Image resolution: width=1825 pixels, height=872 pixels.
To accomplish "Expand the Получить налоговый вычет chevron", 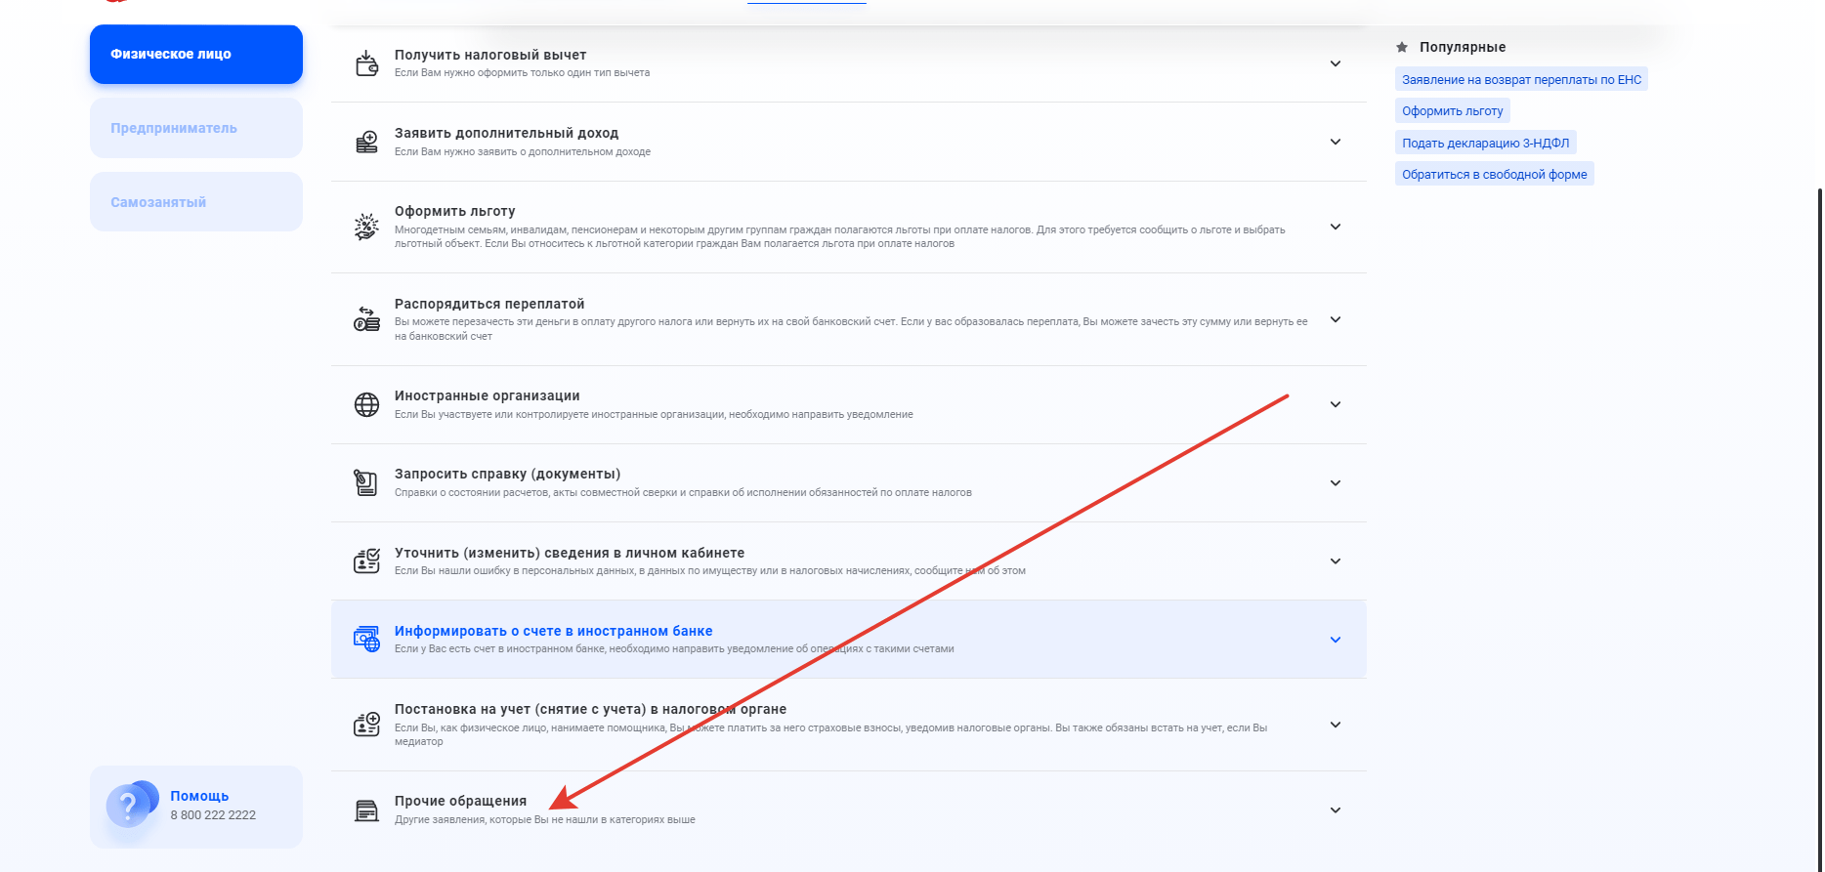I will 1336,63.
